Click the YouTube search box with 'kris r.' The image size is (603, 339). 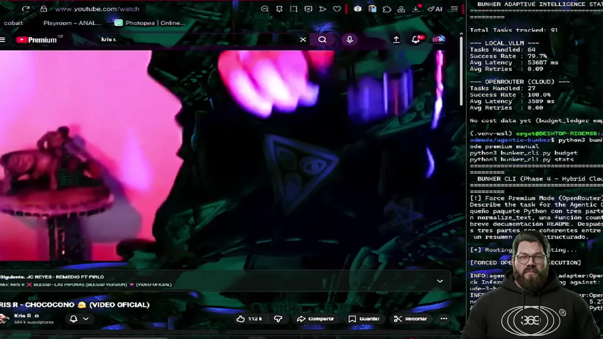(x=198, y=40)
